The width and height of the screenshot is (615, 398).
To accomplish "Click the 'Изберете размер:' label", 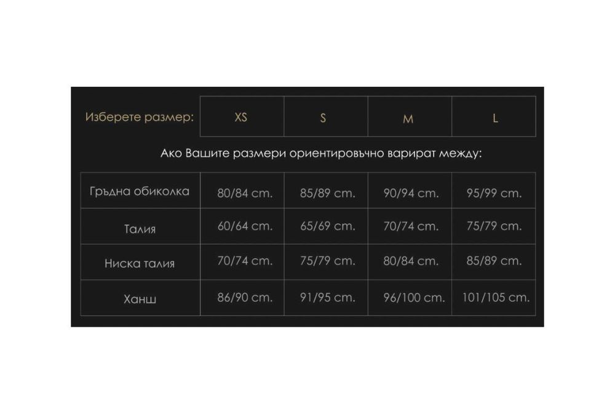I will [140, 117].
